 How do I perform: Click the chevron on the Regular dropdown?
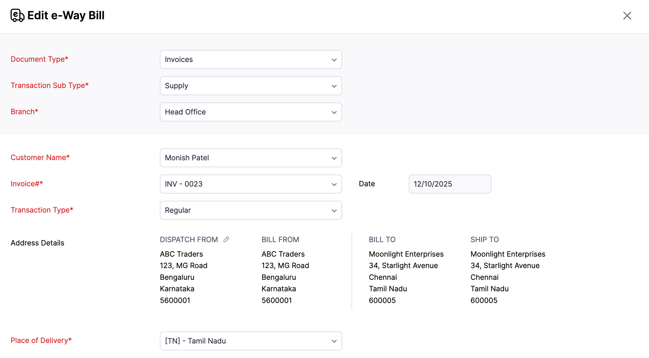[334, 210]
